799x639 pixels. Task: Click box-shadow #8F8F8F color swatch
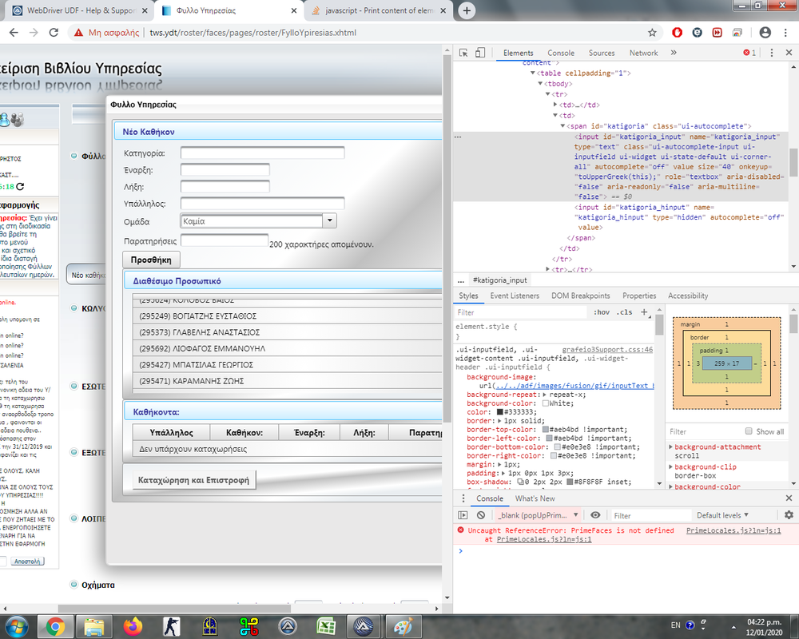pos(569,482)
